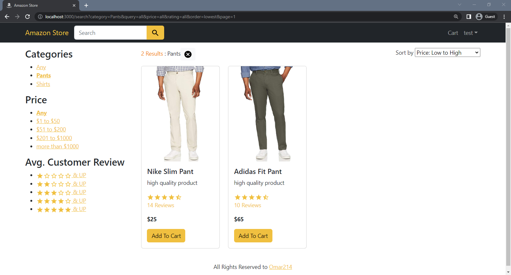
Task: Open the Cart page
Action: [x=453, y=33]
